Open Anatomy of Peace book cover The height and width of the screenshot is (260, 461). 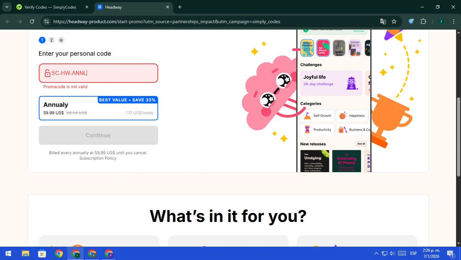[346, 161]
